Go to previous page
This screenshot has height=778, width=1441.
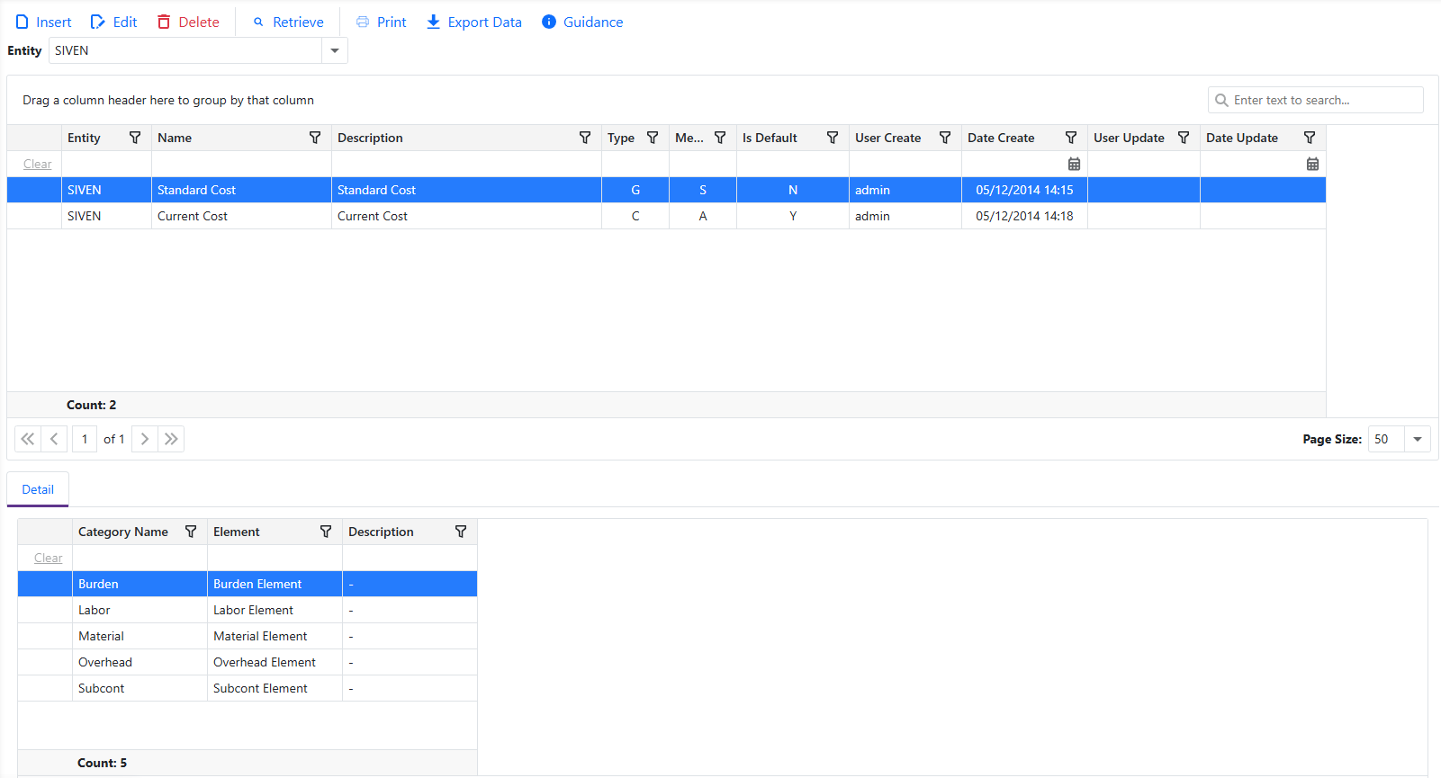pos(54,439)
